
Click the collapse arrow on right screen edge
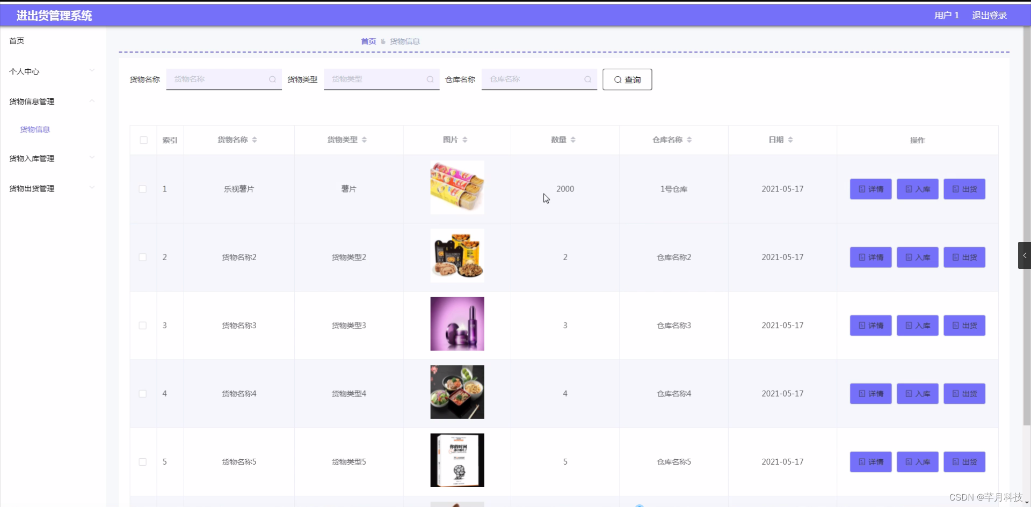pos(1025,255)
